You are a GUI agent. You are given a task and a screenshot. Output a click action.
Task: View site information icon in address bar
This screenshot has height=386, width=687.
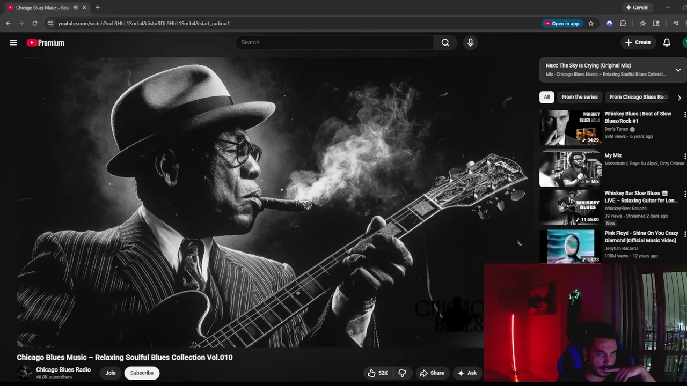pos(50,23)
